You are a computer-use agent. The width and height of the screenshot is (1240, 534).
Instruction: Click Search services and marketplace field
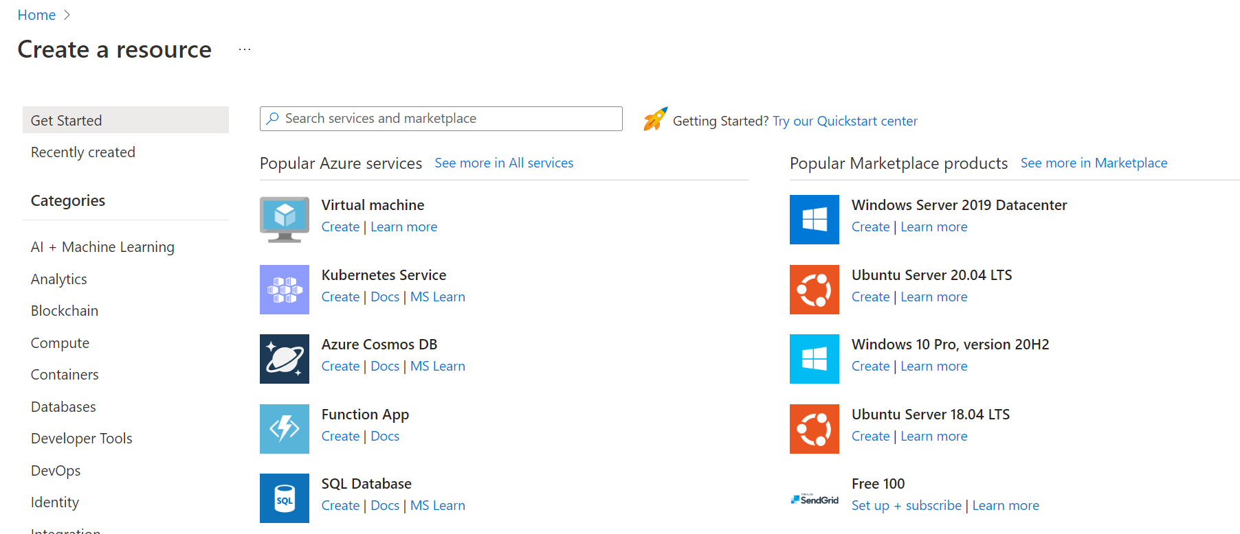coord(441,119)
